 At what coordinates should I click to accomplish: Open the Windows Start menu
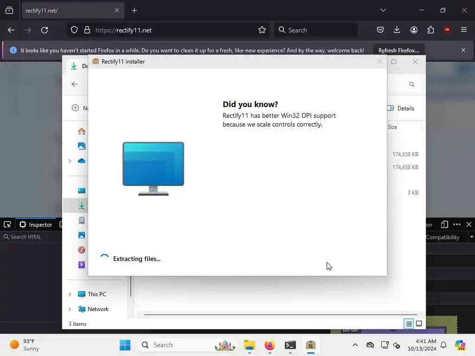click(x=125, y=345)
